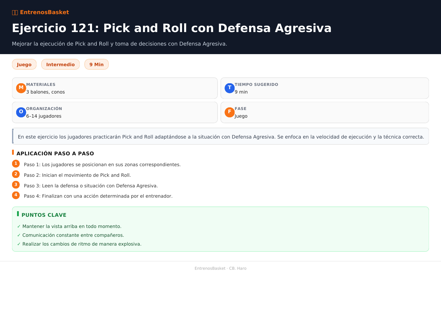Click the 'TIEMPO SUGERIDO' label
This screenshot has height=320, width=441.
tap(256, 84)
